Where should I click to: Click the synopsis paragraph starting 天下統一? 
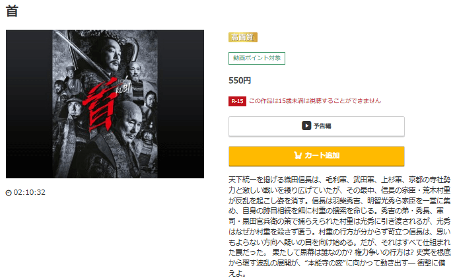[x=339, y=227]
